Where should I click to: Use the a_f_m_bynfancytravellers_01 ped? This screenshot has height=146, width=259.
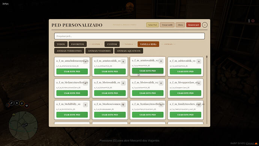148,115
